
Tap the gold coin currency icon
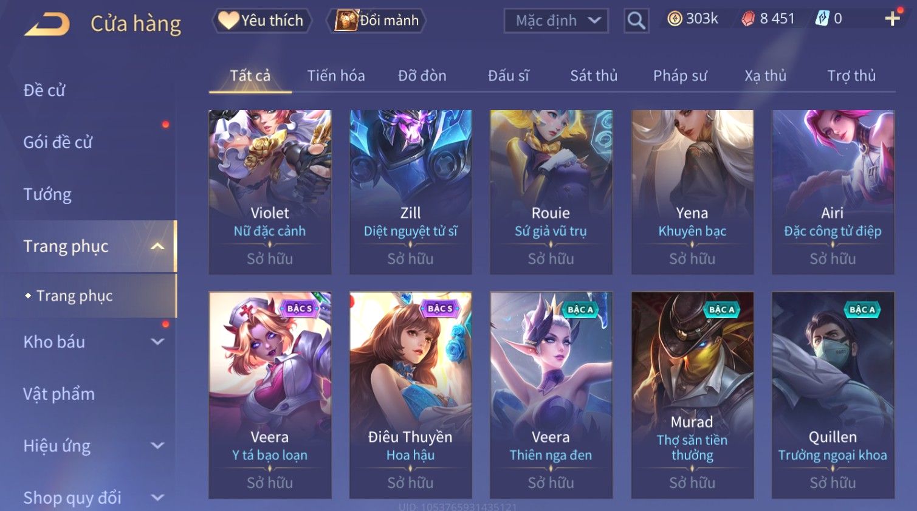click(x=675, y=19)
